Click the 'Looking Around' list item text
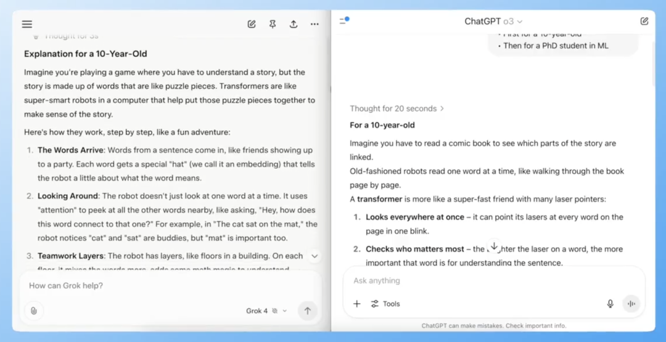The image size is (666, 342). [x=68, y=196]
